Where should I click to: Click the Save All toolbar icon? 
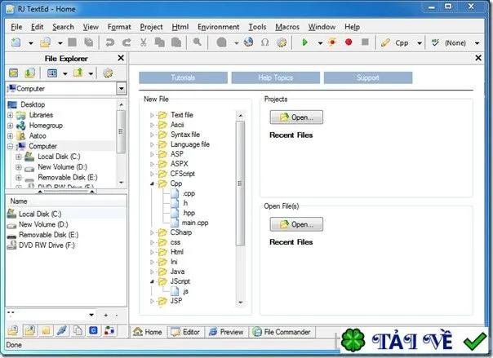89,42
